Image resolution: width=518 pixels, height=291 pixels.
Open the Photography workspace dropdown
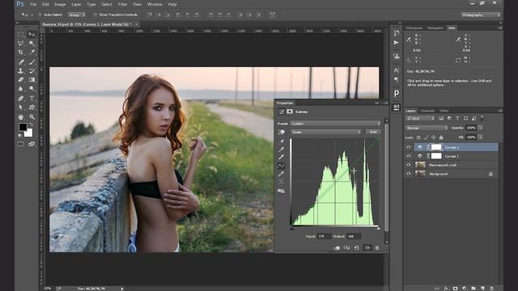[x=481, y=15]
